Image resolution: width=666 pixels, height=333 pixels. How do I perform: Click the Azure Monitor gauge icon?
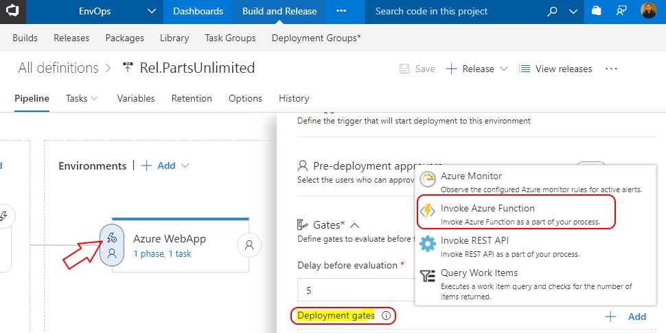[428, 180]
